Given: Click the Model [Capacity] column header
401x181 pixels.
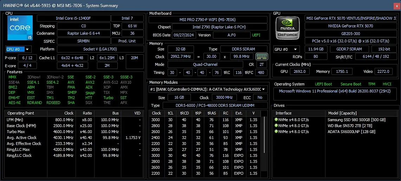Looking at the screenshot, I should click(361, 113).
